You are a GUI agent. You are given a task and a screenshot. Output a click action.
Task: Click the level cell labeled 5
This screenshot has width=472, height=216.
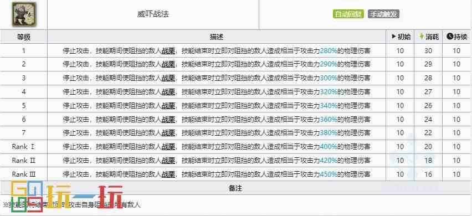(x=24, y=106)
